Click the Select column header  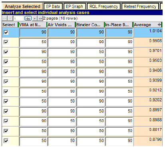point(10,25)
